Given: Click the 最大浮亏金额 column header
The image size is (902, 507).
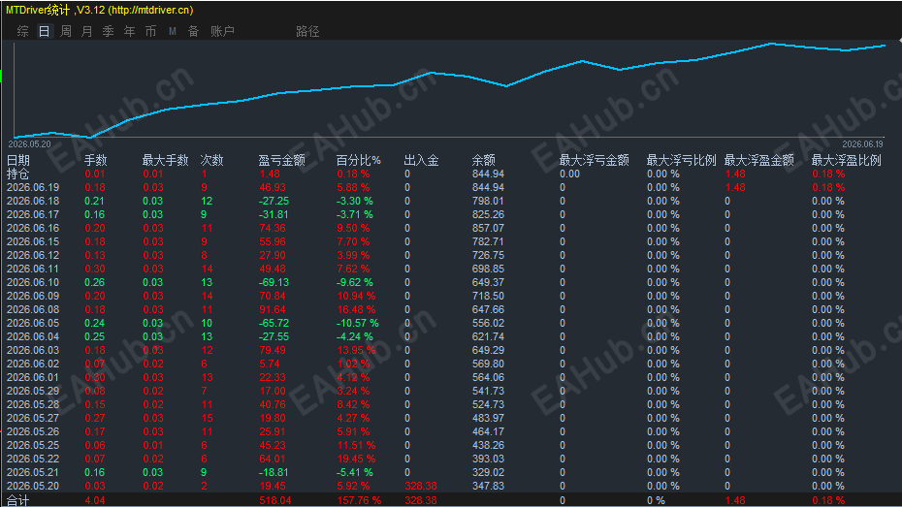Looking at the screenshot, I should click(x=595, y=160).
